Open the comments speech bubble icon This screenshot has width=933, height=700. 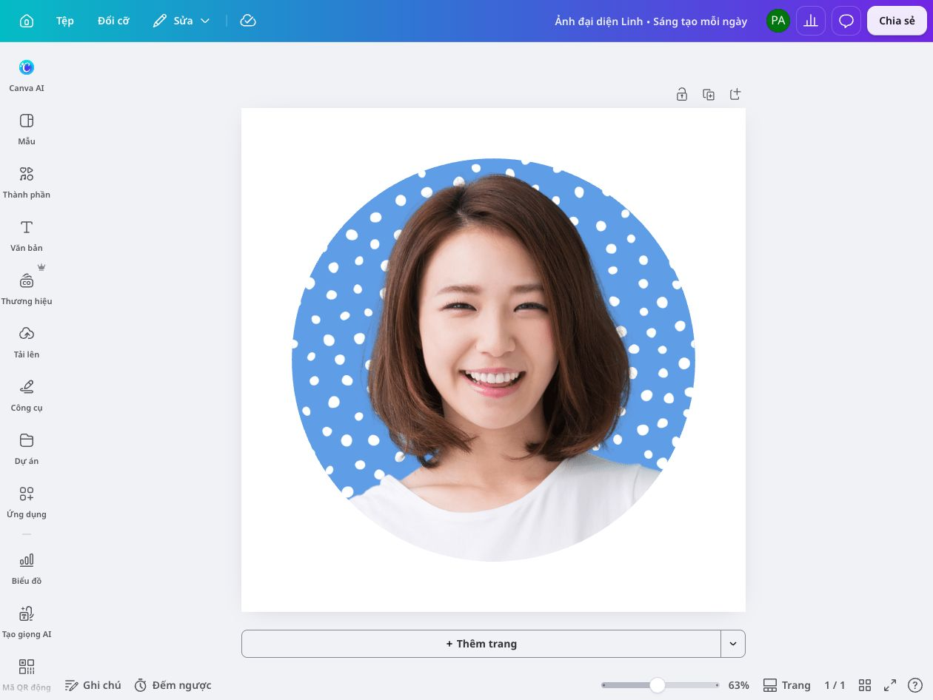click(846, 21)
